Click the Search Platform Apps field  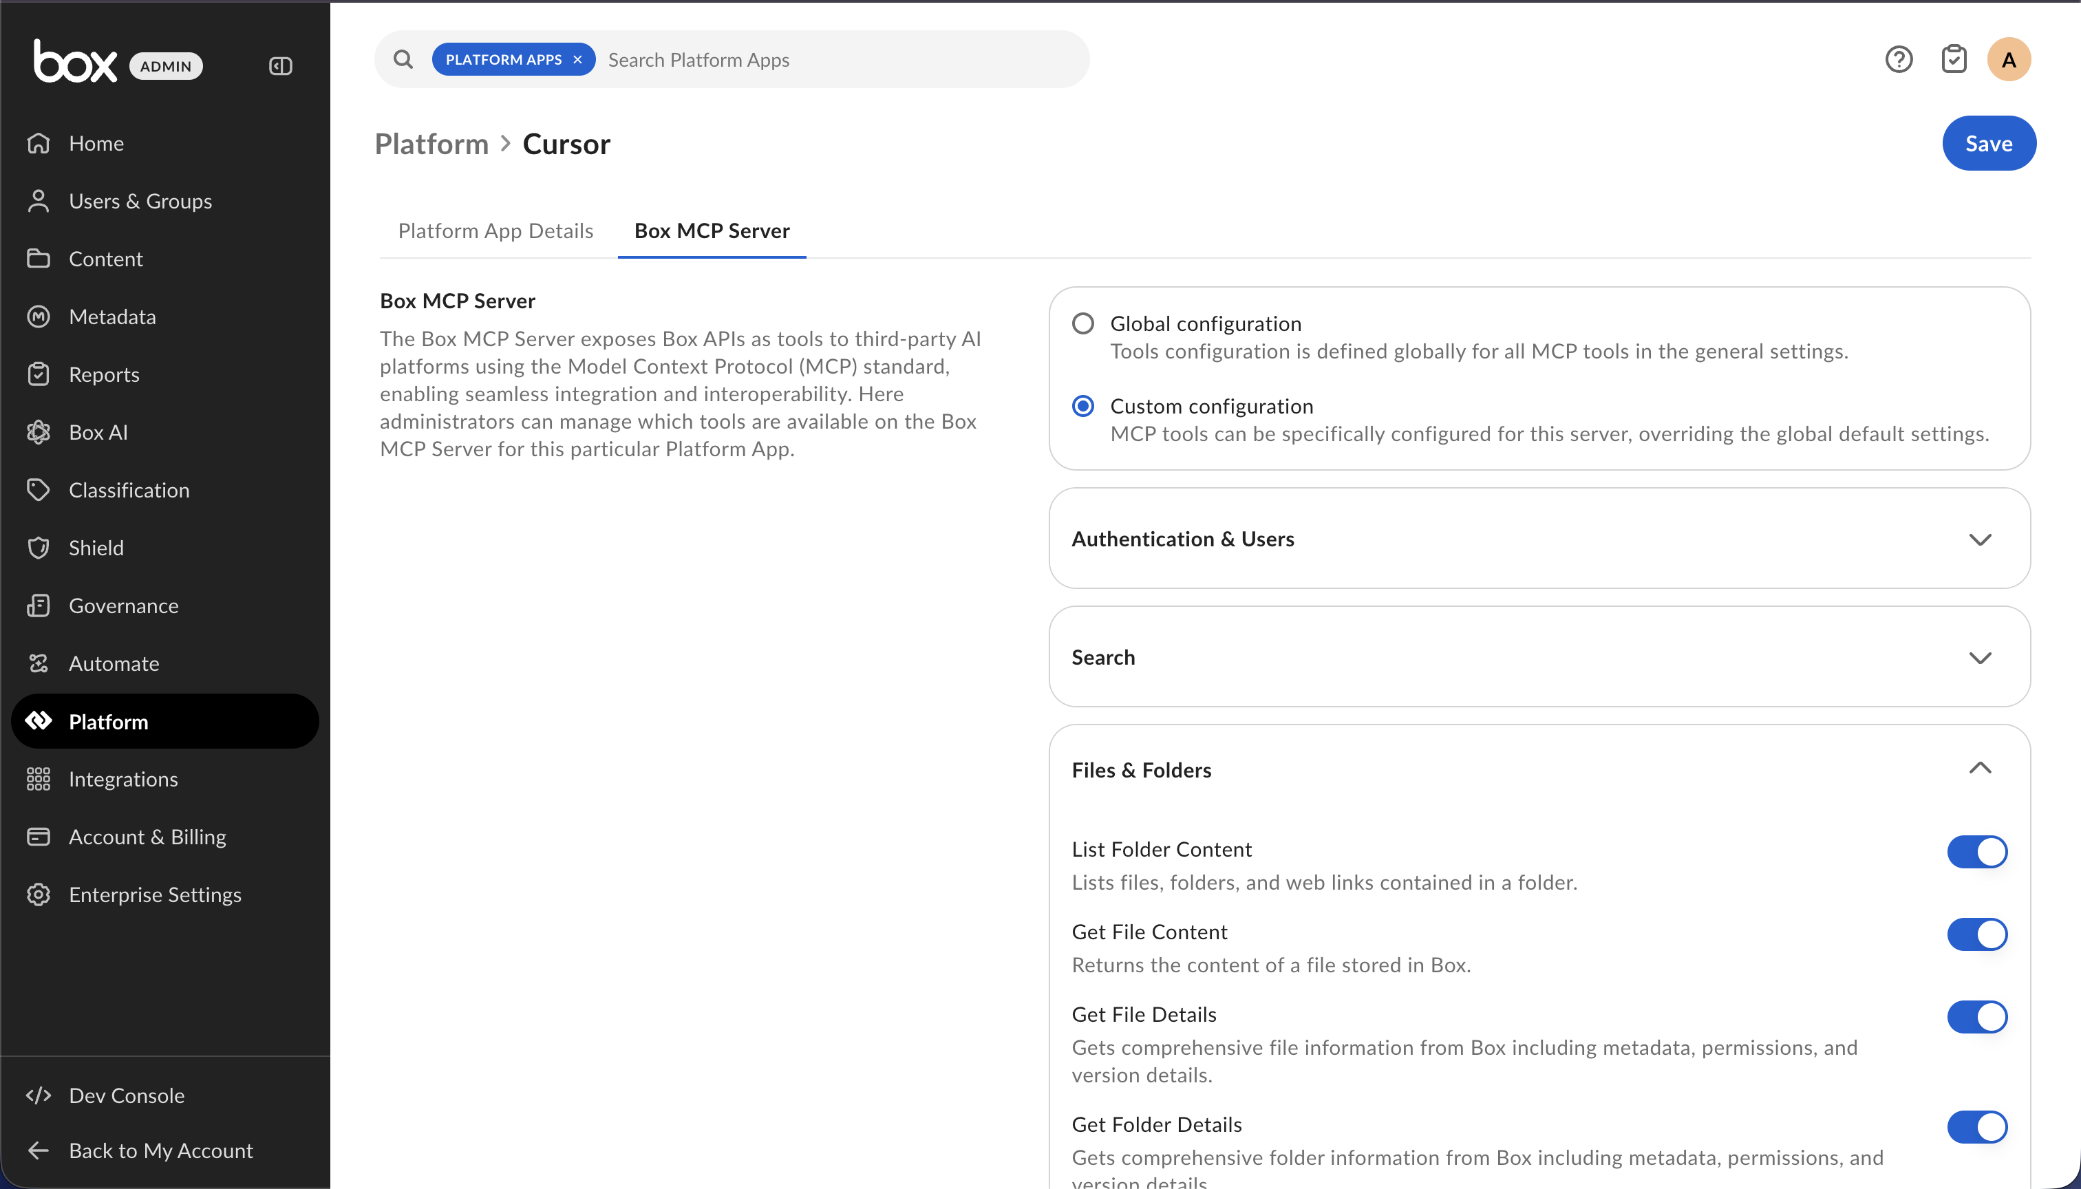click(x=841, y=60)
